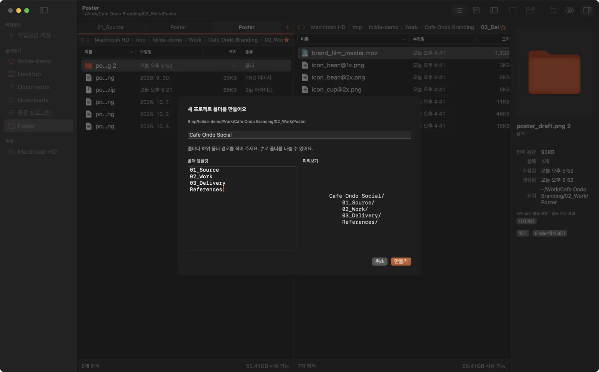Screen dimensions: 599x372
Task: Select the file dated 2026. 10. 4.
Action: coord(130,126)
